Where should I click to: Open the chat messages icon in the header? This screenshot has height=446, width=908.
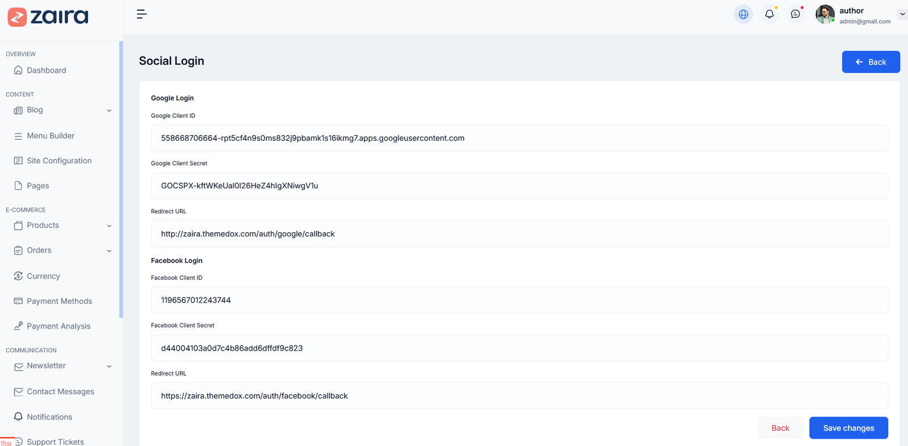click(x=795, y=14)
